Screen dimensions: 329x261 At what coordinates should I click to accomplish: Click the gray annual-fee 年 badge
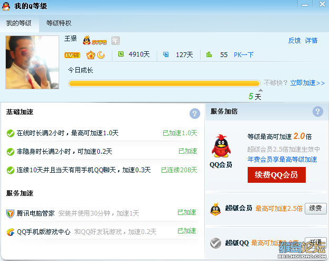tap(116, 41)
